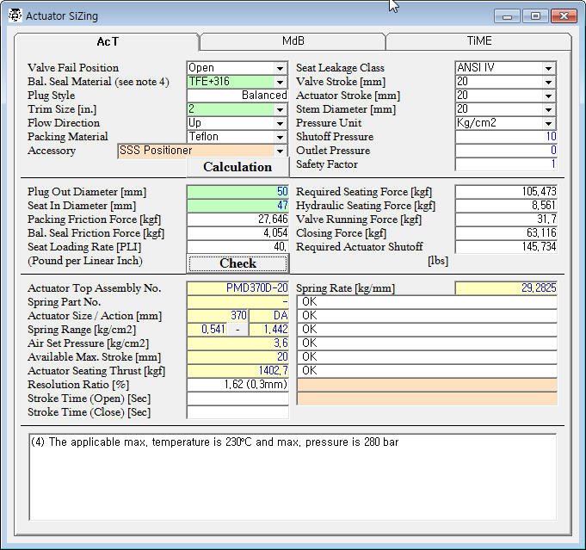The image size is (586, 550).
Task: Click the Calculation button
Action: point(237,167)
